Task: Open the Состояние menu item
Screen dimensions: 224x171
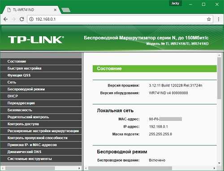Action: [x=41, y=61]
